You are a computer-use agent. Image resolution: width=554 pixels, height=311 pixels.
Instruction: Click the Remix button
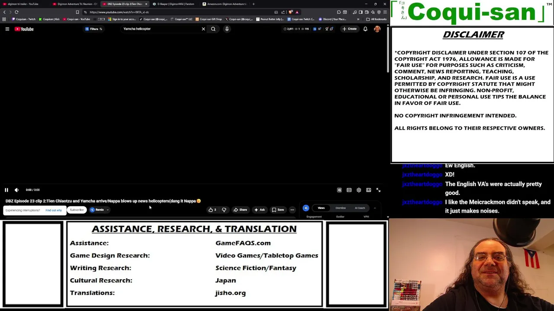97,210
